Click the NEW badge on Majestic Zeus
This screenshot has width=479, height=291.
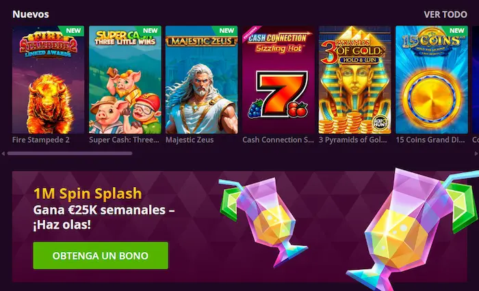click(226, 30)
